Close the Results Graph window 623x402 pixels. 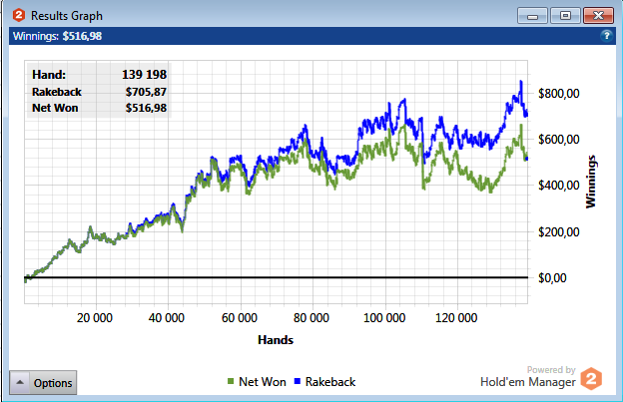point(598,16)
